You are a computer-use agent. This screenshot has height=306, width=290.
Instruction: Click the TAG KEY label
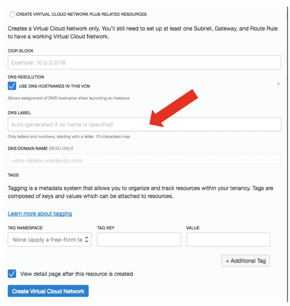pyautogui.click(x=106, y=228)
